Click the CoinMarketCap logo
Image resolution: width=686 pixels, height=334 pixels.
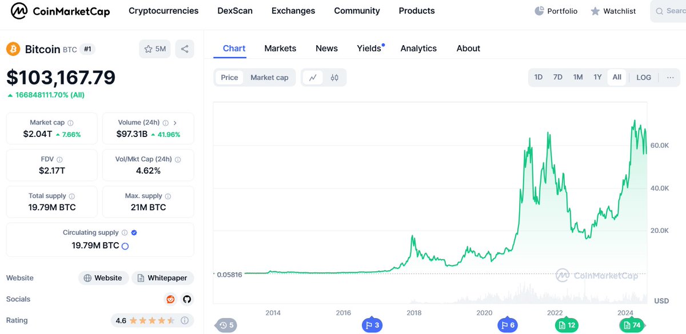click(61, 11)
